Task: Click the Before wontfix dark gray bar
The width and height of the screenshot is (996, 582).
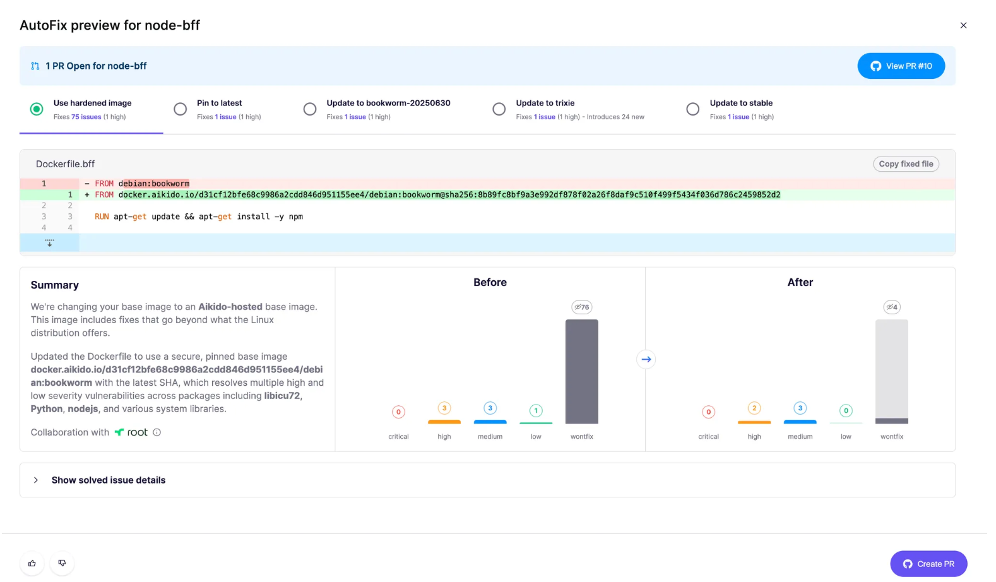Action: 581,371
